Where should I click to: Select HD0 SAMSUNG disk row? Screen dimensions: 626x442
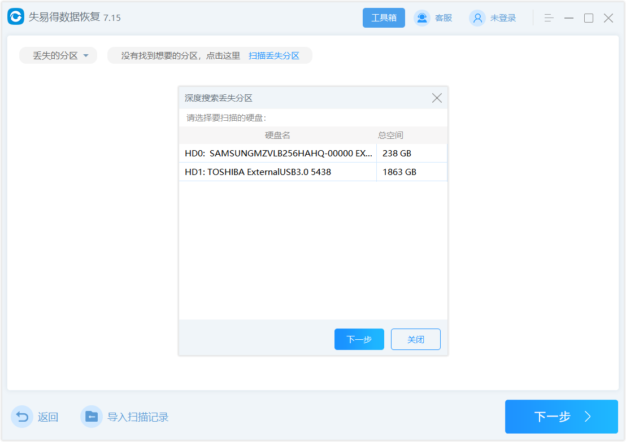(x=313, y=153)
